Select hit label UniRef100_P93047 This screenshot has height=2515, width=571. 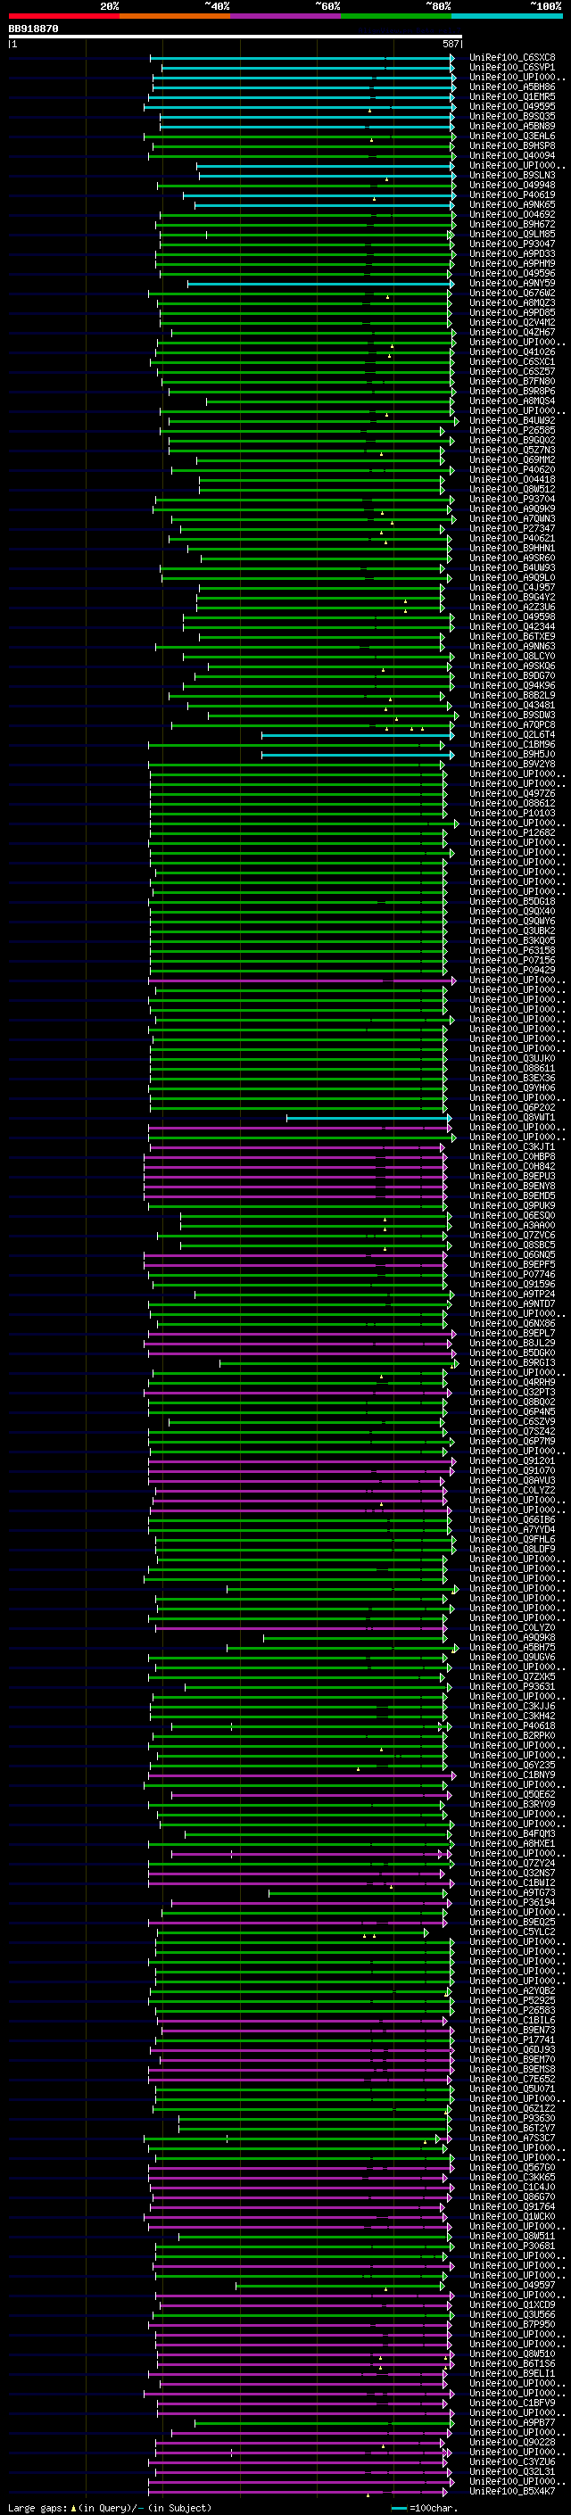[512, 244]
